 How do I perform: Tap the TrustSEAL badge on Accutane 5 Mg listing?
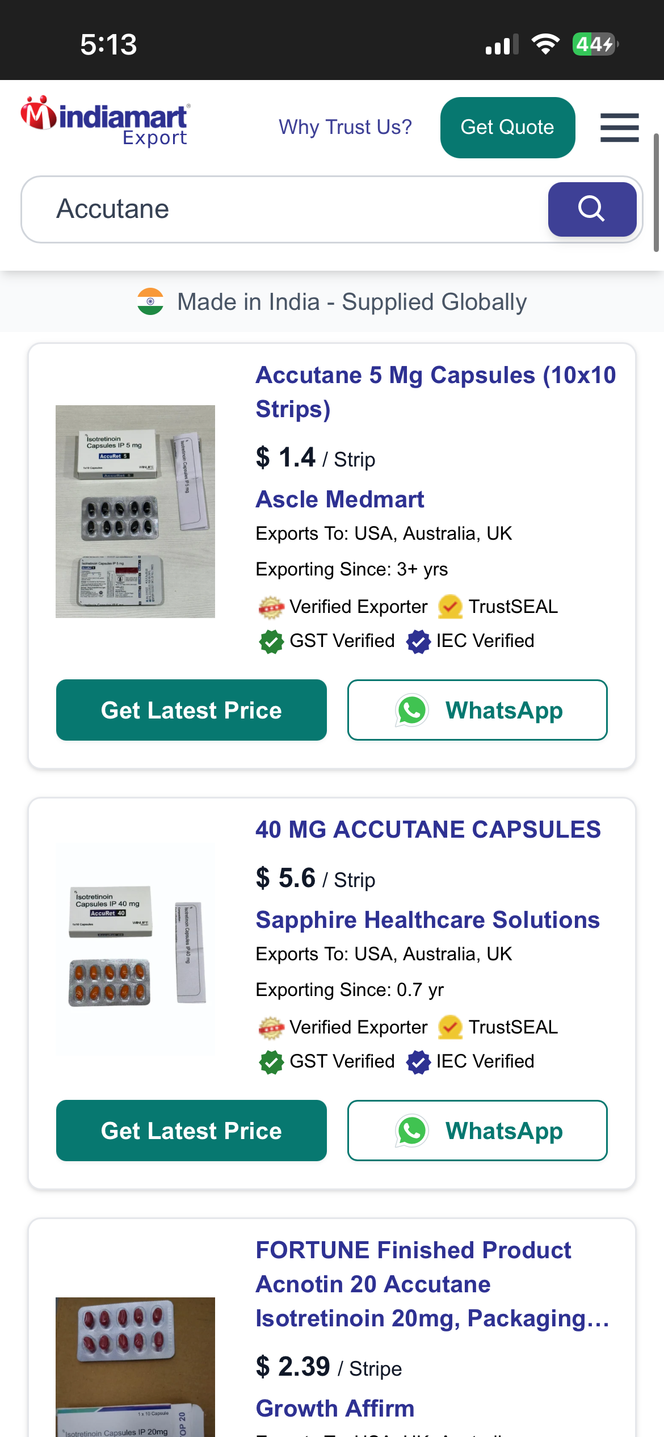(x=498, y=607)
